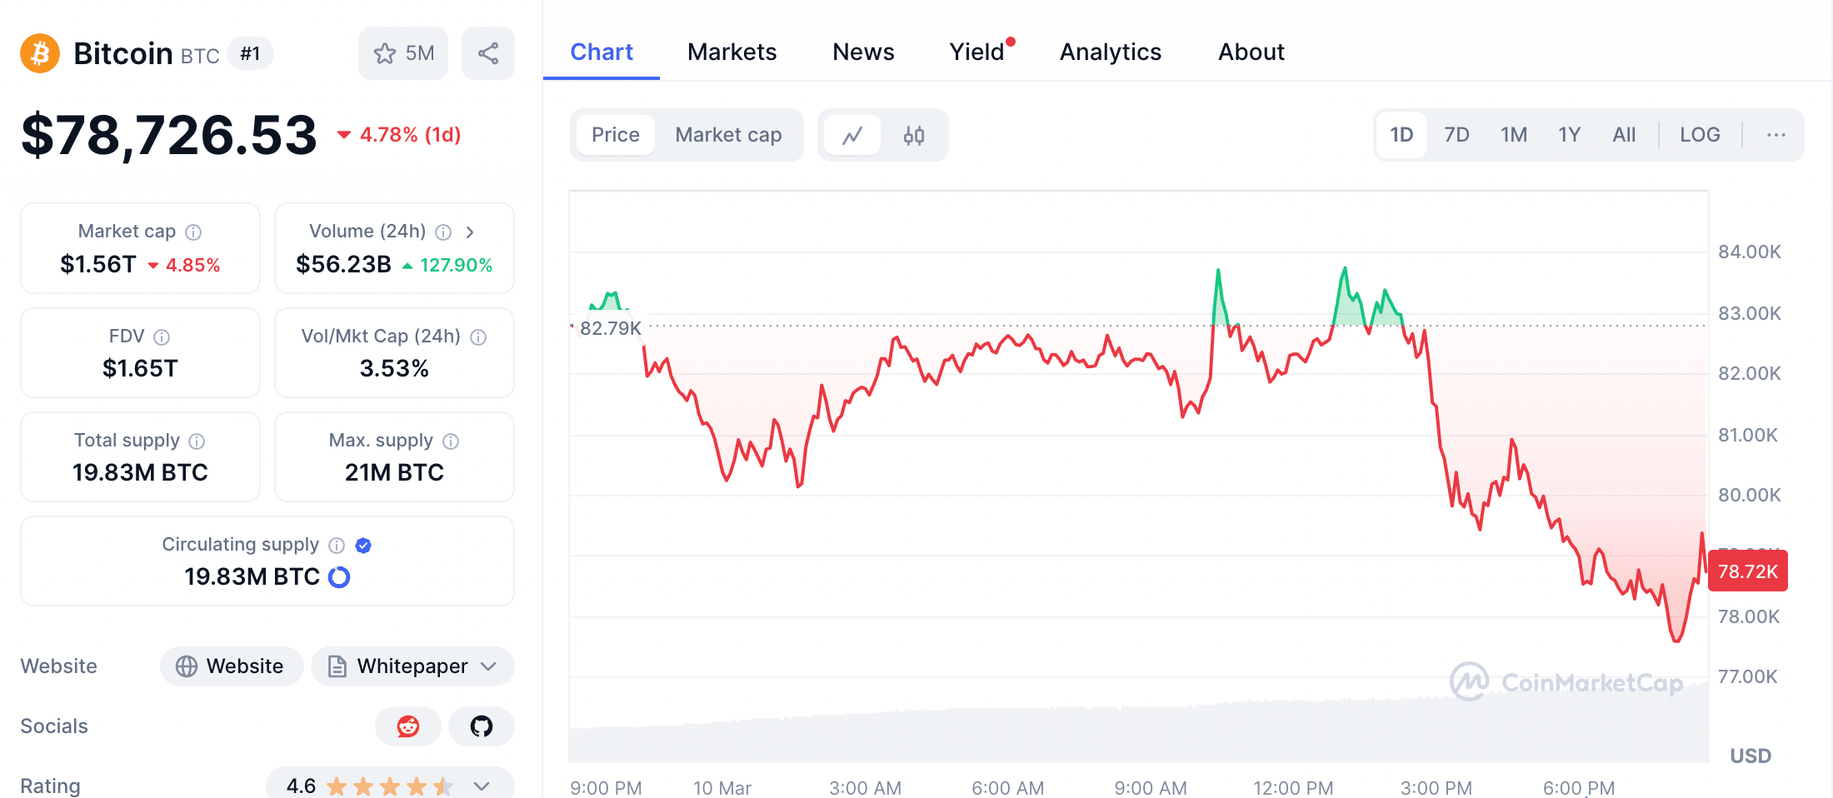Open the GitHub social link

pos(482,726)
